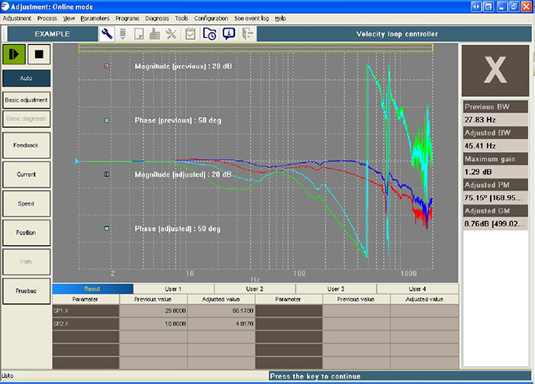Click the first Adjusted value column header
Screen dimensions: 535x384
tap(221, 299)
